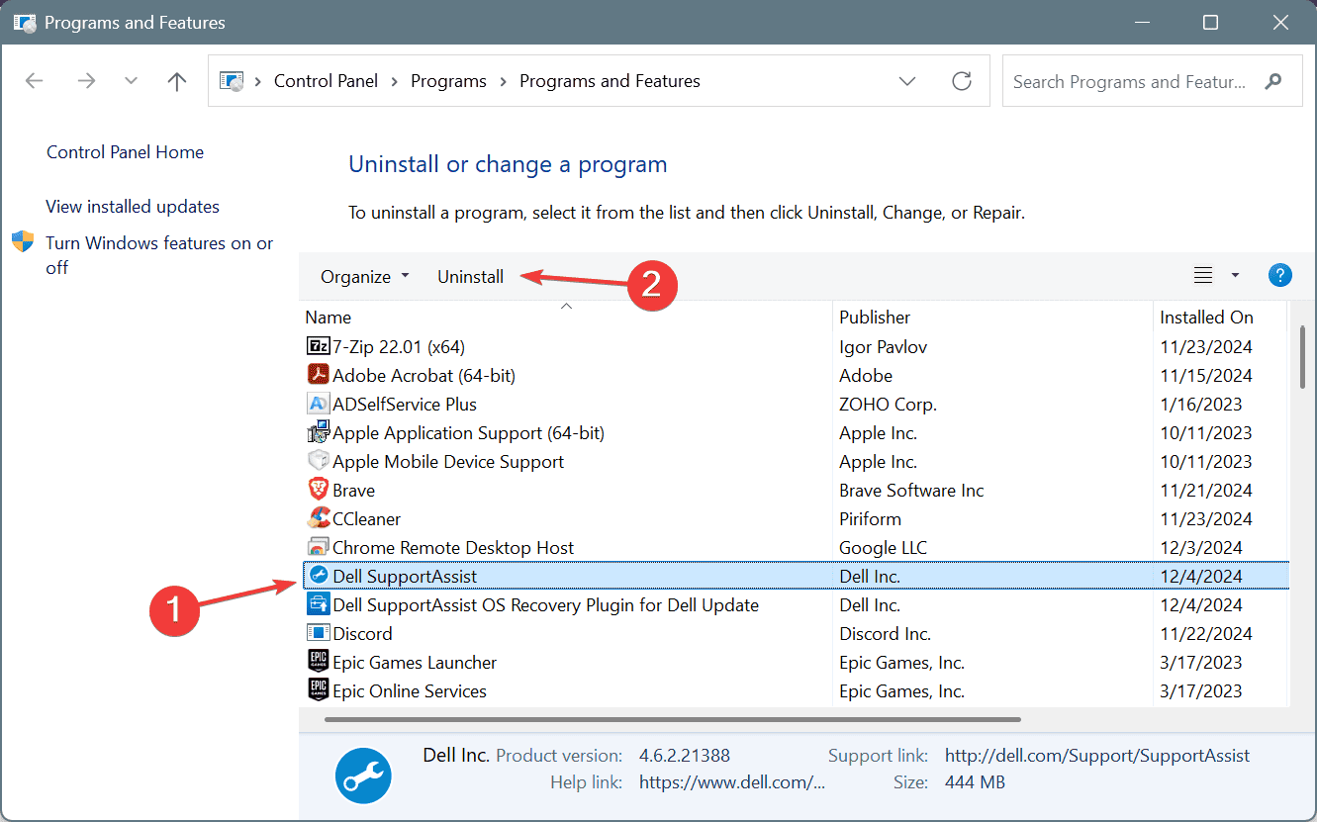The height and width of the screenshot is (822, 1317).
Task: Click the Adobe Acrobat program icon
Action: click(x=318, y=376)
